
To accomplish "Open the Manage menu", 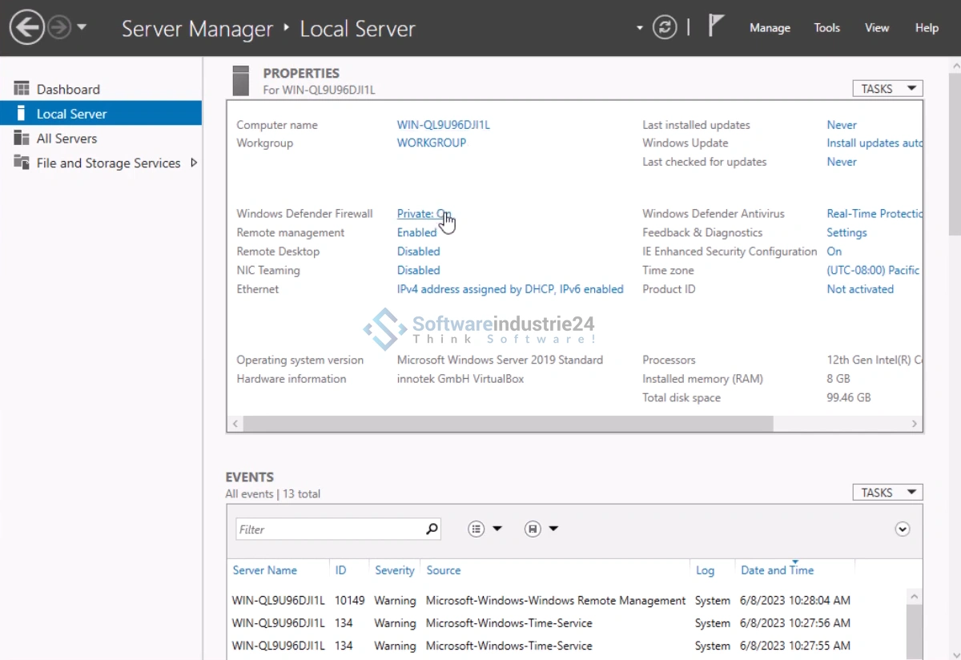I will [770, 28].
